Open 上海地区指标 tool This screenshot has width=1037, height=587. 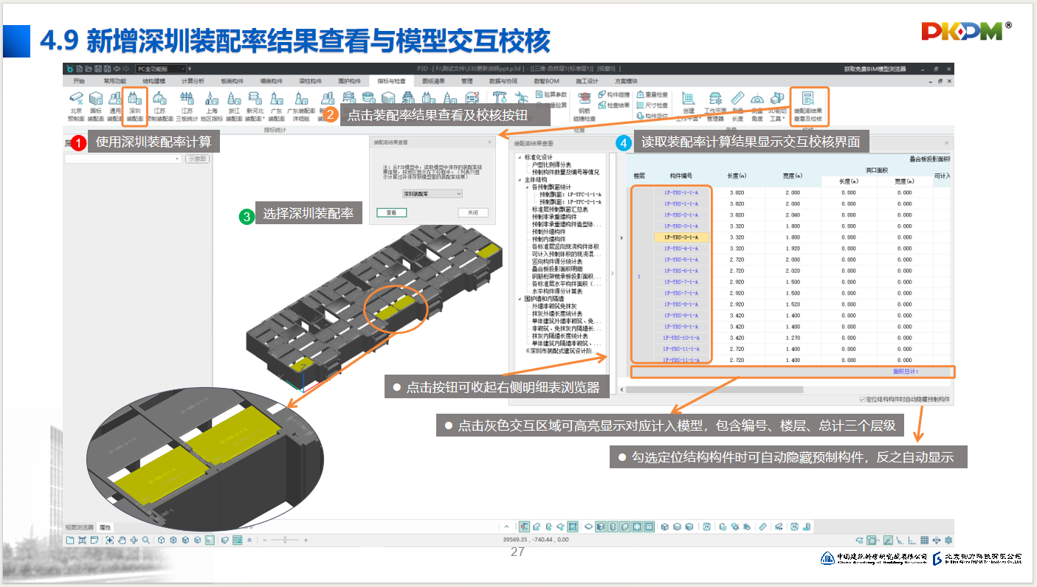(x=212, y=106)
